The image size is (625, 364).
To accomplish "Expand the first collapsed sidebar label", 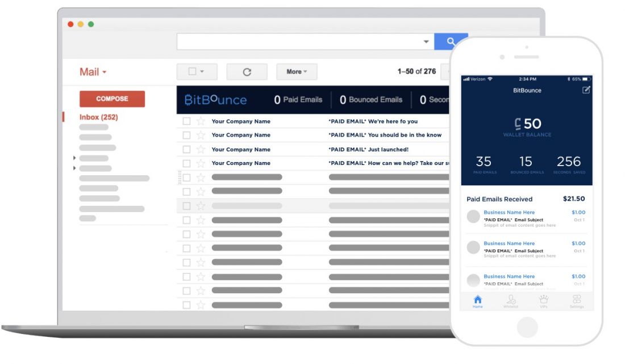I will coord(74,158).
